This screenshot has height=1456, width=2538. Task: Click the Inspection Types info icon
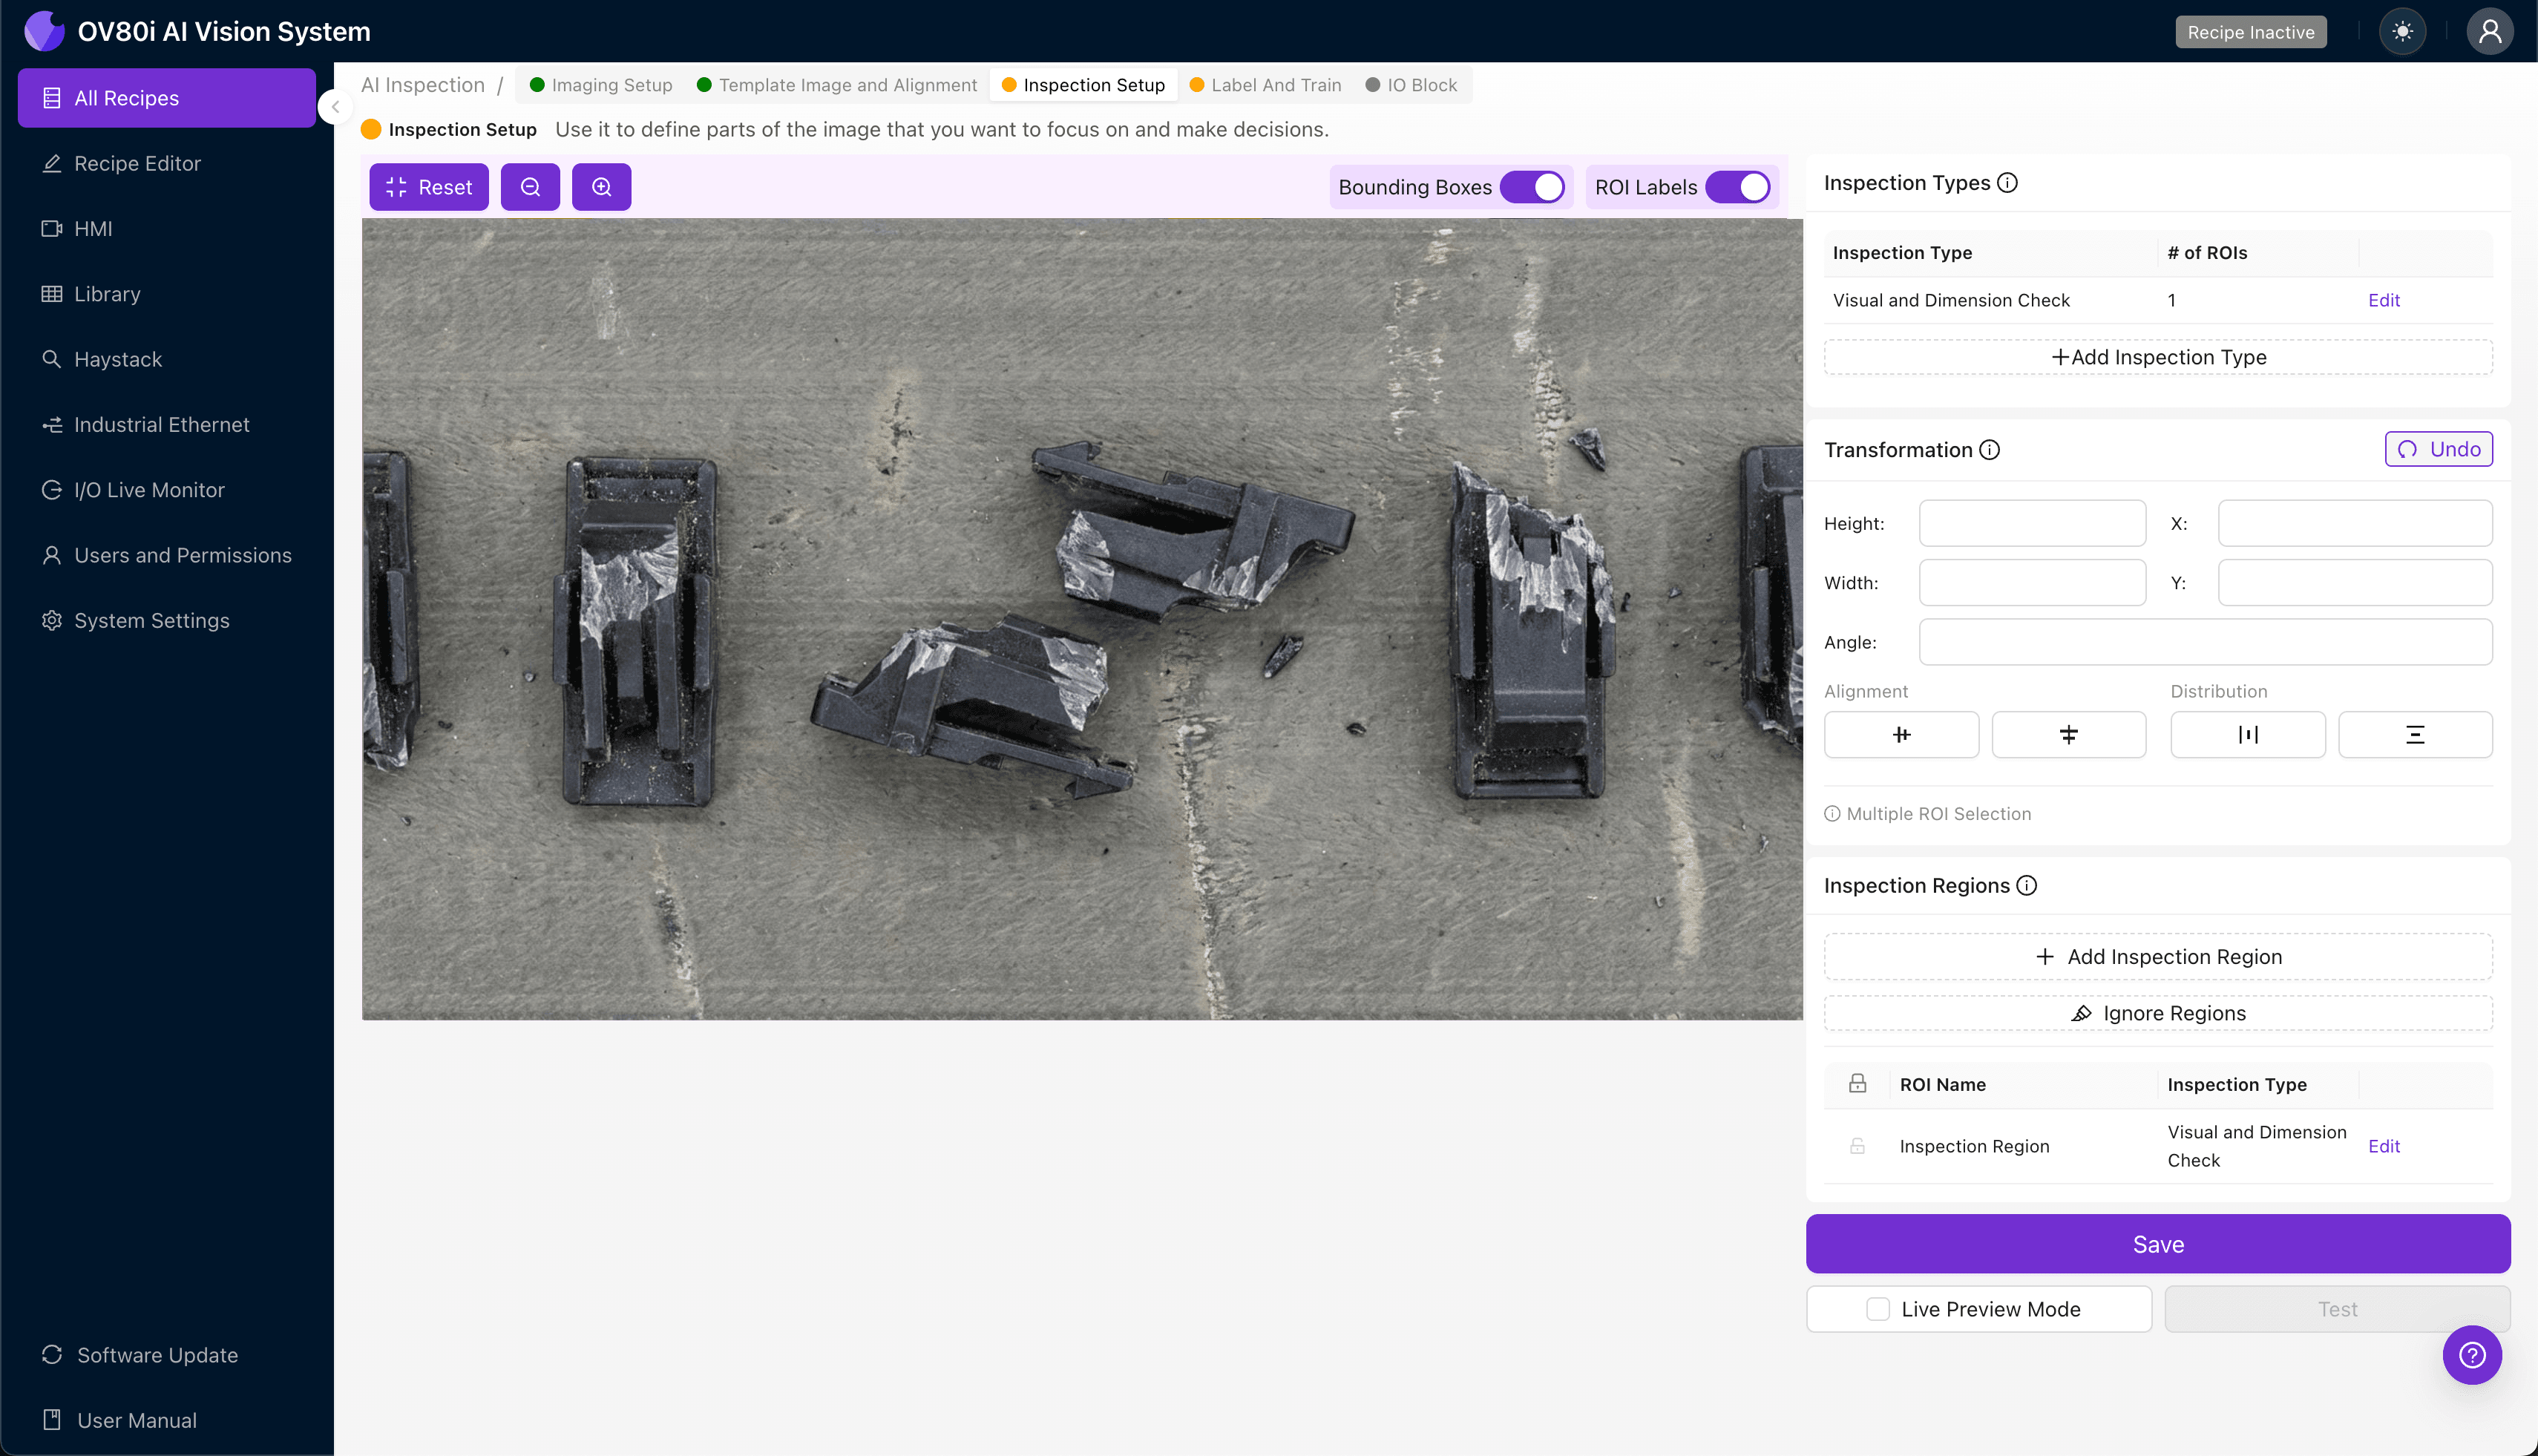click(x=2007, y=183)
